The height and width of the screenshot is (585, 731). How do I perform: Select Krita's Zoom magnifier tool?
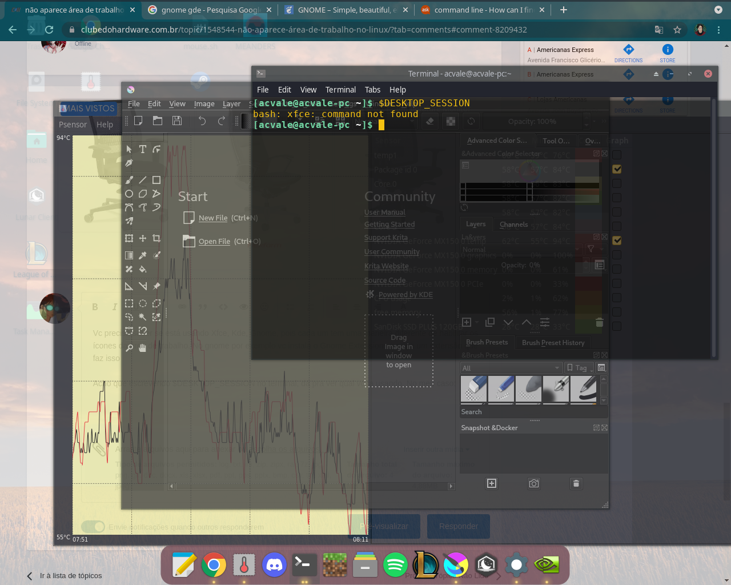point(129,348)
